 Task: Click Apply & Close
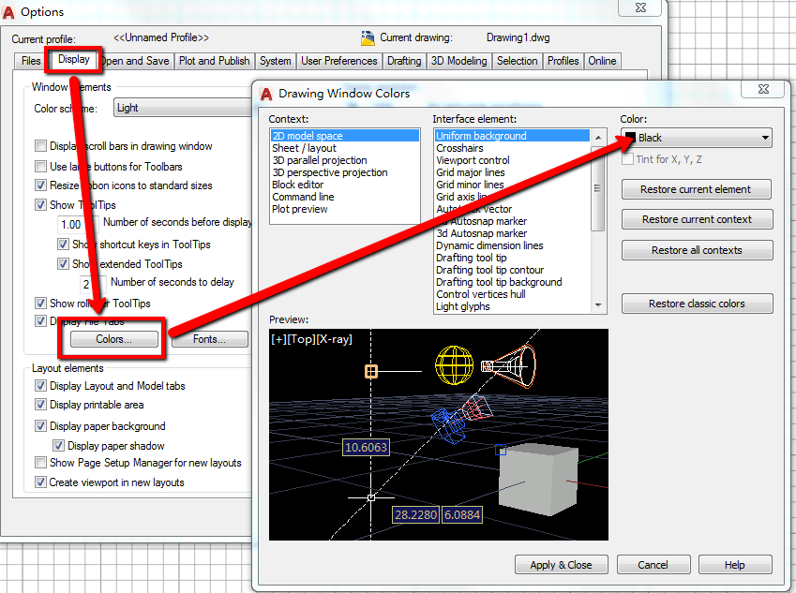click(561, 564)
